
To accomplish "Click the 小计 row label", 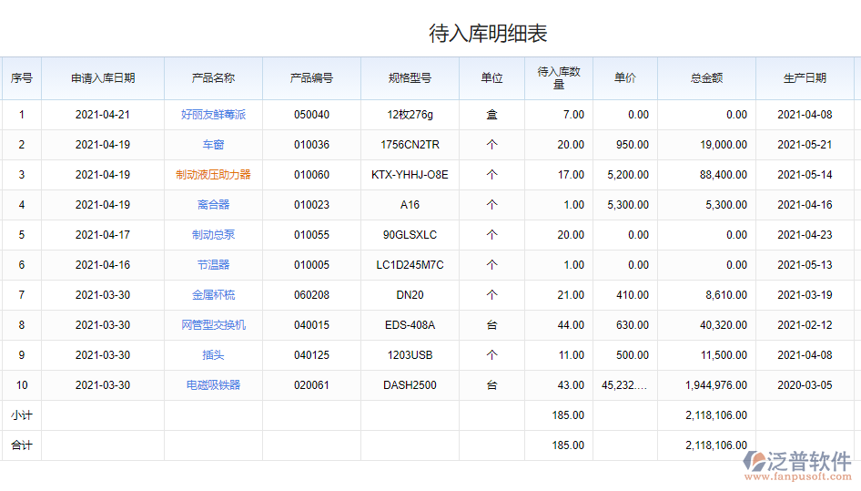I will coord(21,415).
